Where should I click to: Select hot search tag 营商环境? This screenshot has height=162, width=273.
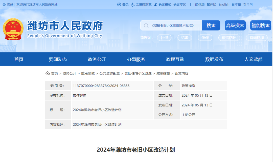(x=257, y=38)
